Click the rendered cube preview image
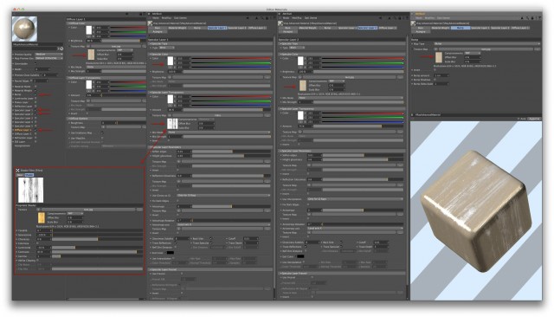This screenshot has width=554, height=317. click(x=476, y=211)
